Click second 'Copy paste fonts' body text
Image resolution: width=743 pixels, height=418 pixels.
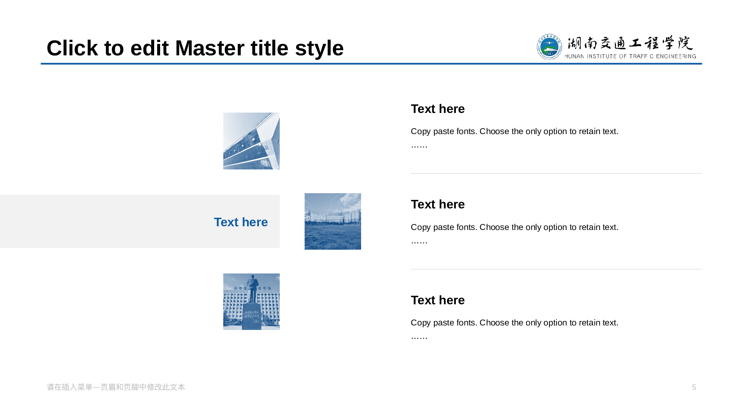[x=515, y=227]
